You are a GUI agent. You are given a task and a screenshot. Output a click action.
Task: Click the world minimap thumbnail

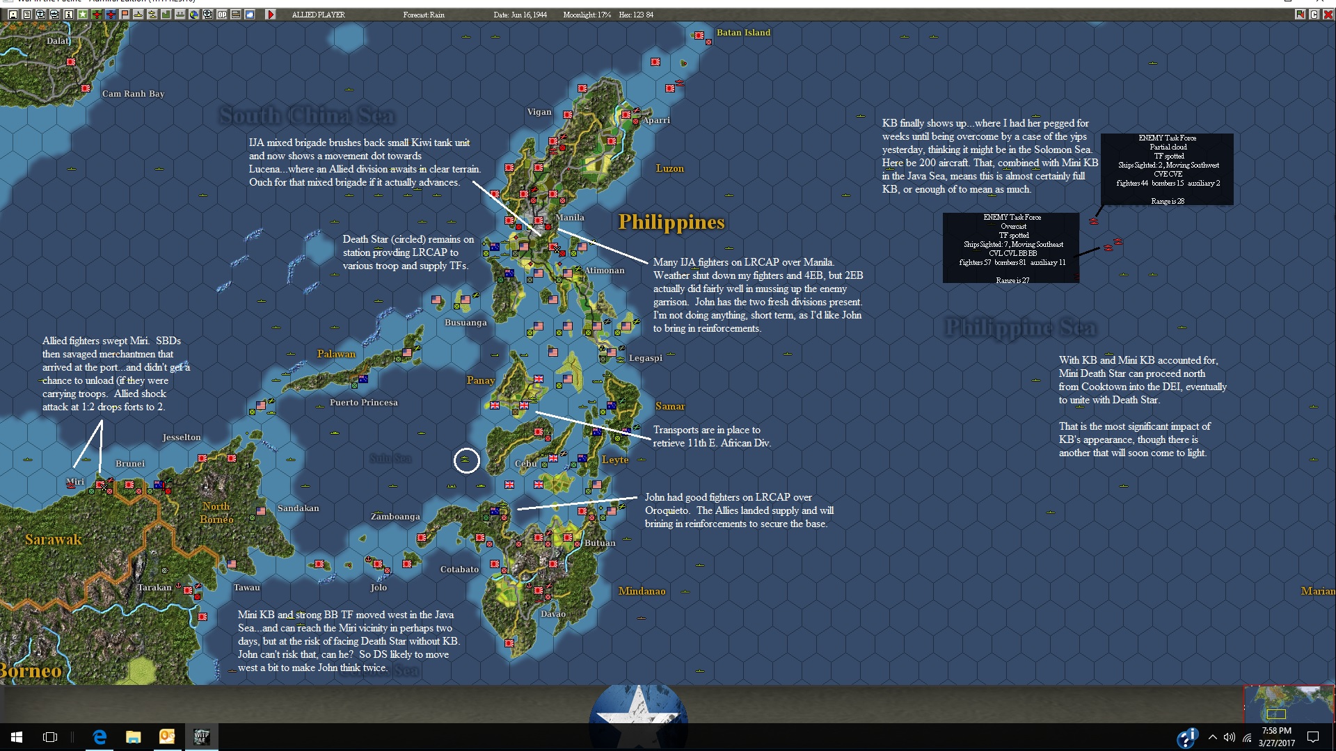coord(1289,704)
